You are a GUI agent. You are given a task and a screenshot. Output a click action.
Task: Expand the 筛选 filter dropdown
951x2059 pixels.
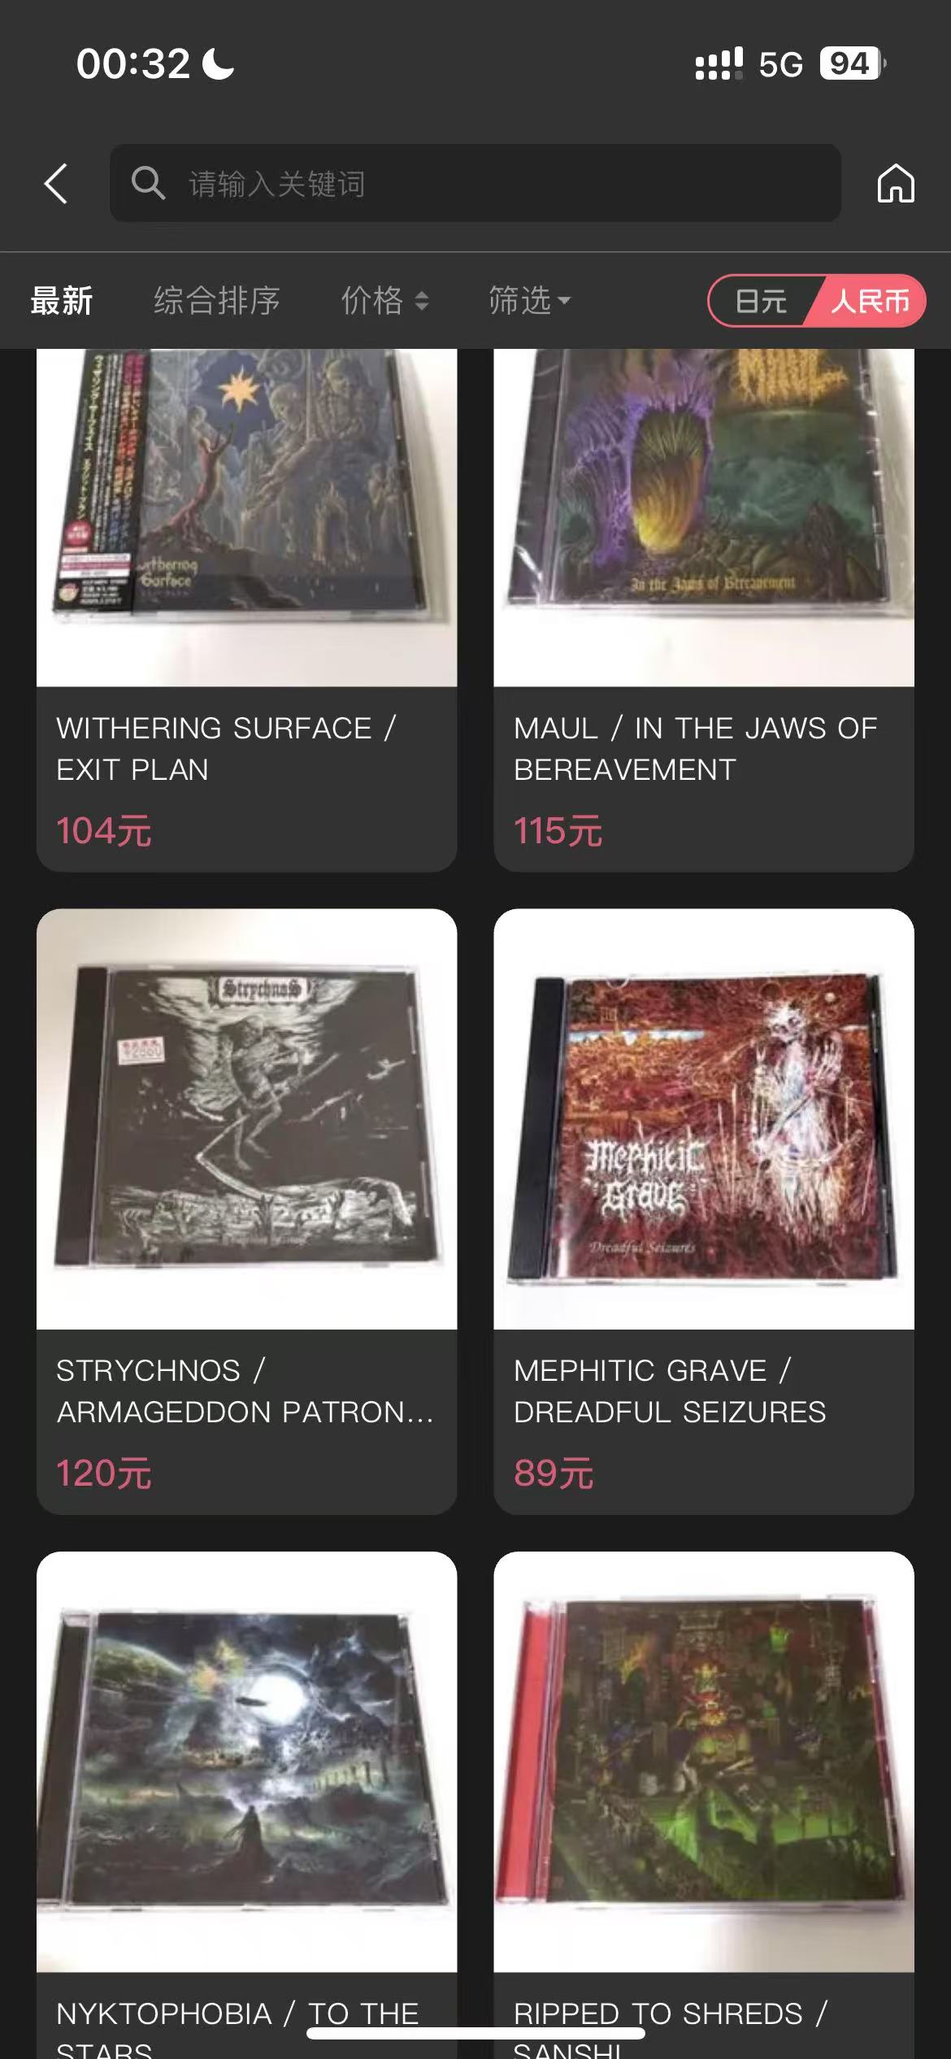529,301
